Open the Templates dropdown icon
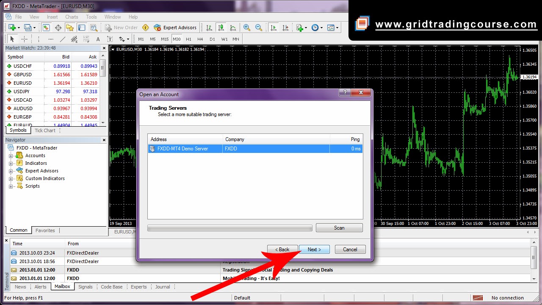 tap(333, 28)
